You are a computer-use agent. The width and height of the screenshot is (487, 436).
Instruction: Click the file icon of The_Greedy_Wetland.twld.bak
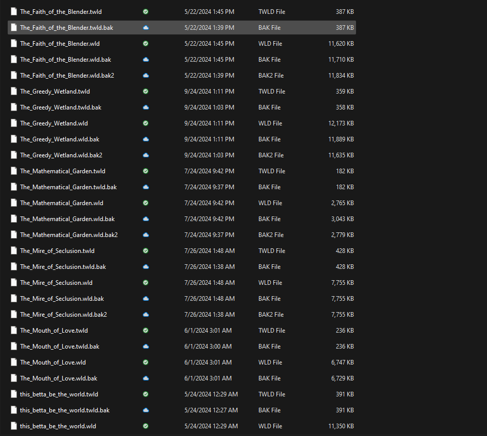[14, 107]
